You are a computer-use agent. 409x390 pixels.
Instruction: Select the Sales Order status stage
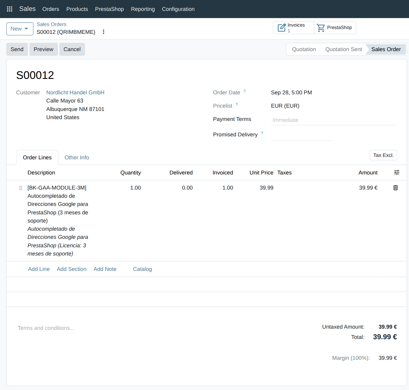[x=386, y=49]
